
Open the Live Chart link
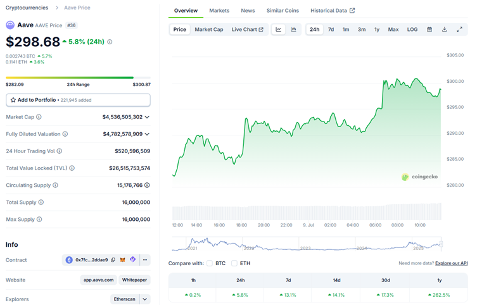[247, 30]
